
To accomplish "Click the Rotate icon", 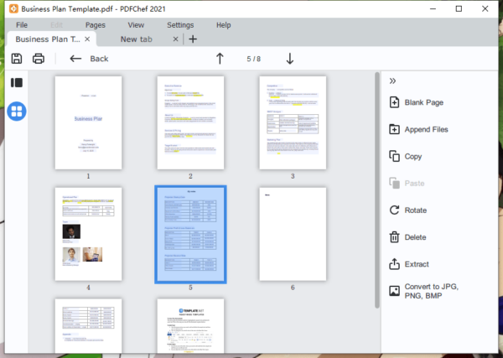I will pos(394,210).
